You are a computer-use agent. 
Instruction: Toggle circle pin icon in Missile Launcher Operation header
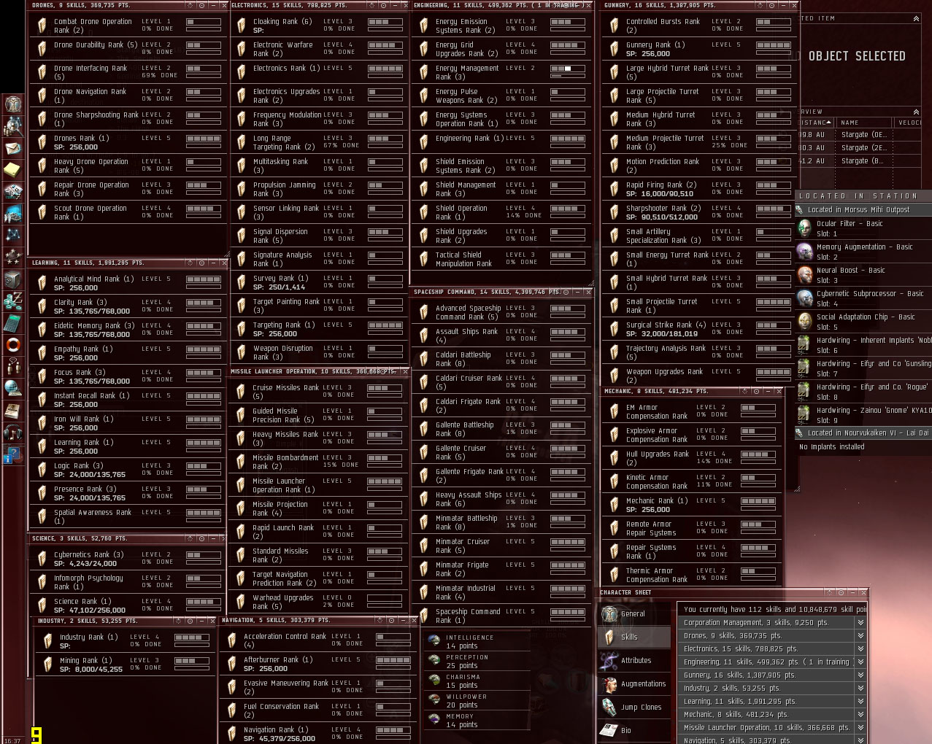pyautogui.click(x=384, y=371)
